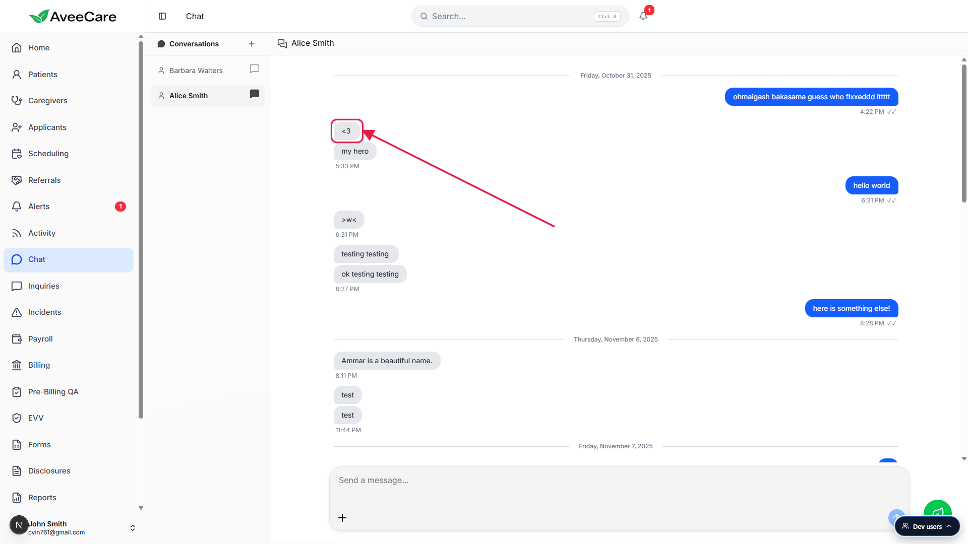Click 'Ammar is a beautiful name.' message

tap(387, 361)
